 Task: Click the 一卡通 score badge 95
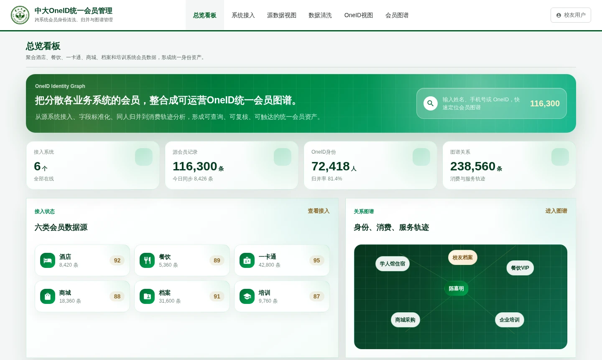click(317, 260)
